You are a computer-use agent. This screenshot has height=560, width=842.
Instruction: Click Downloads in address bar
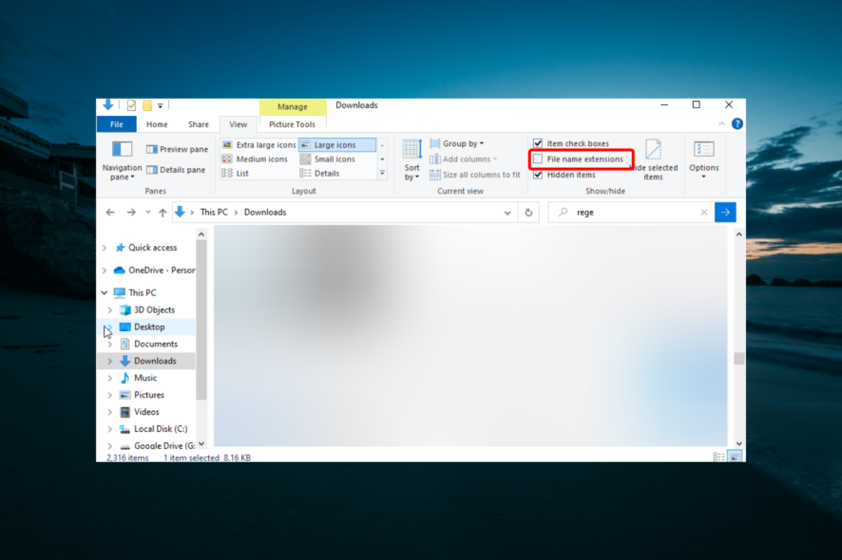pos(265,213)
